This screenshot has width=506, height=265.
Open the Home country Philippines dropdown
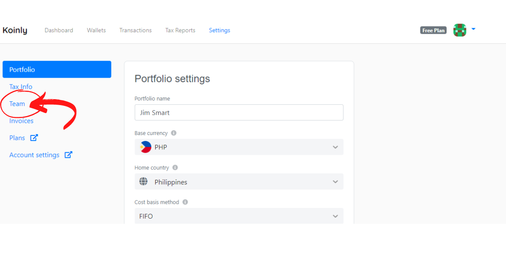pos(335,182)
